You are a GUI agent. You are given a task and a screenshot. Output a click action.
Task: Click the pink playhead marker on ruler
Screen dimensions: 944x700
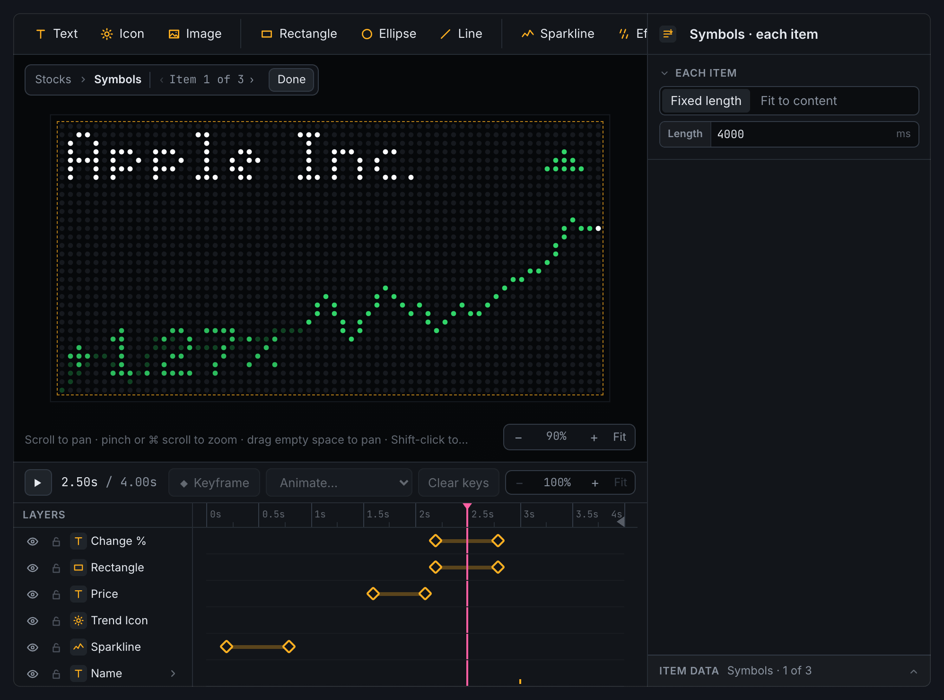[x=467, y=507]
